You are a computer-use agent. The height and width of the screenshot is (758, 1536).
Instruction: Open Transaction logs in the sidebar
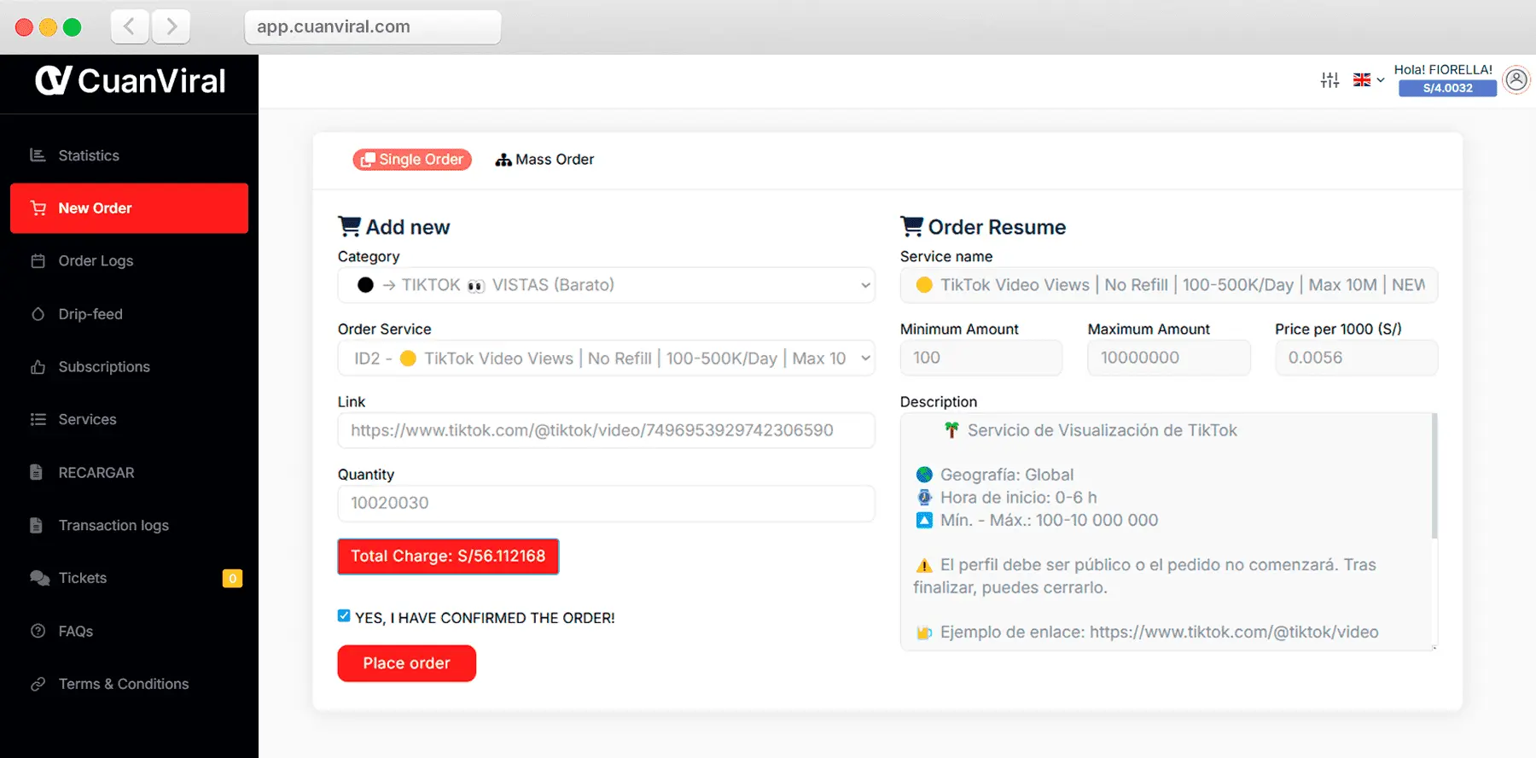(x=129, y=525)
